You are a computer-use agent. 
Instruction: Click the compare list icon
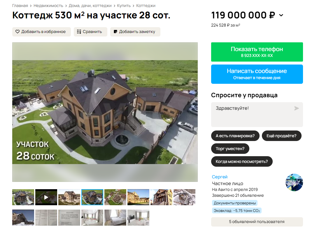[79, 32]
